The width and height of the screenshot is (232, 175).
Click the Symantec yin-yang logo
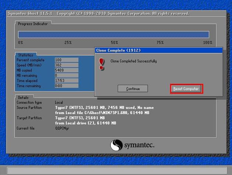tap(117, 145)
